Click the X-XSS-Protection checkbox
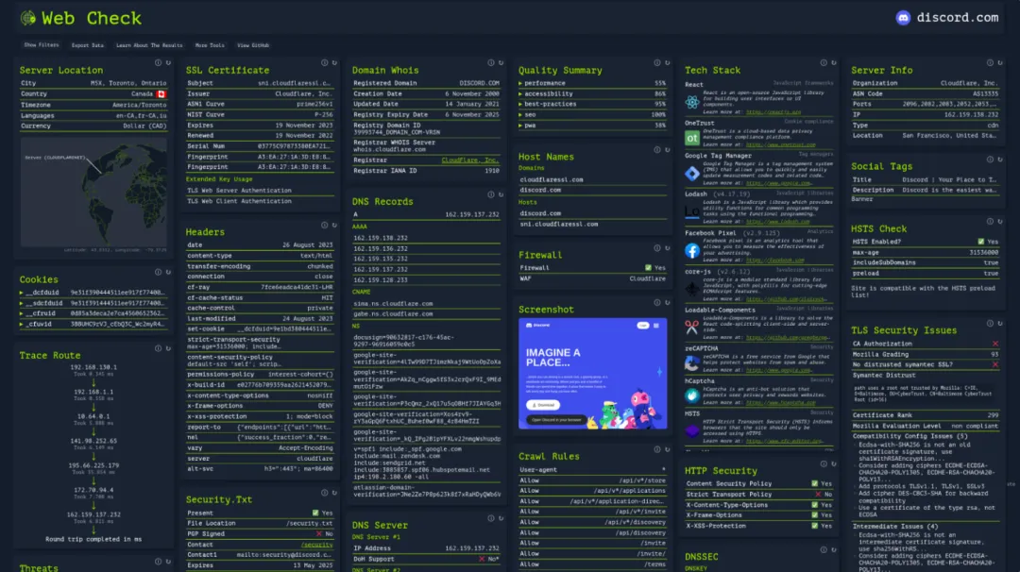 pos(814,526)
